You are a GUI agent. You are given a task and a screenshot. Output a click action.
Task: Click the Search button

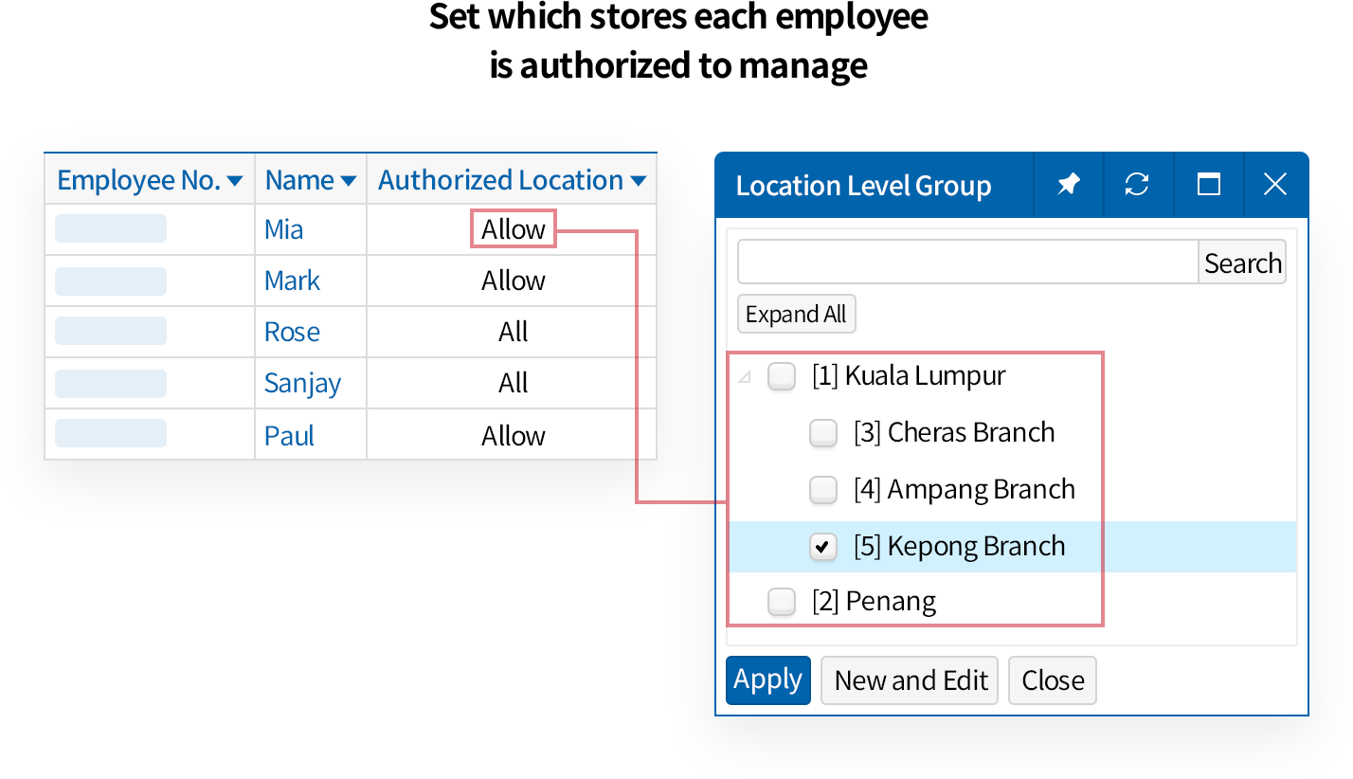(x=1242, y=263)
